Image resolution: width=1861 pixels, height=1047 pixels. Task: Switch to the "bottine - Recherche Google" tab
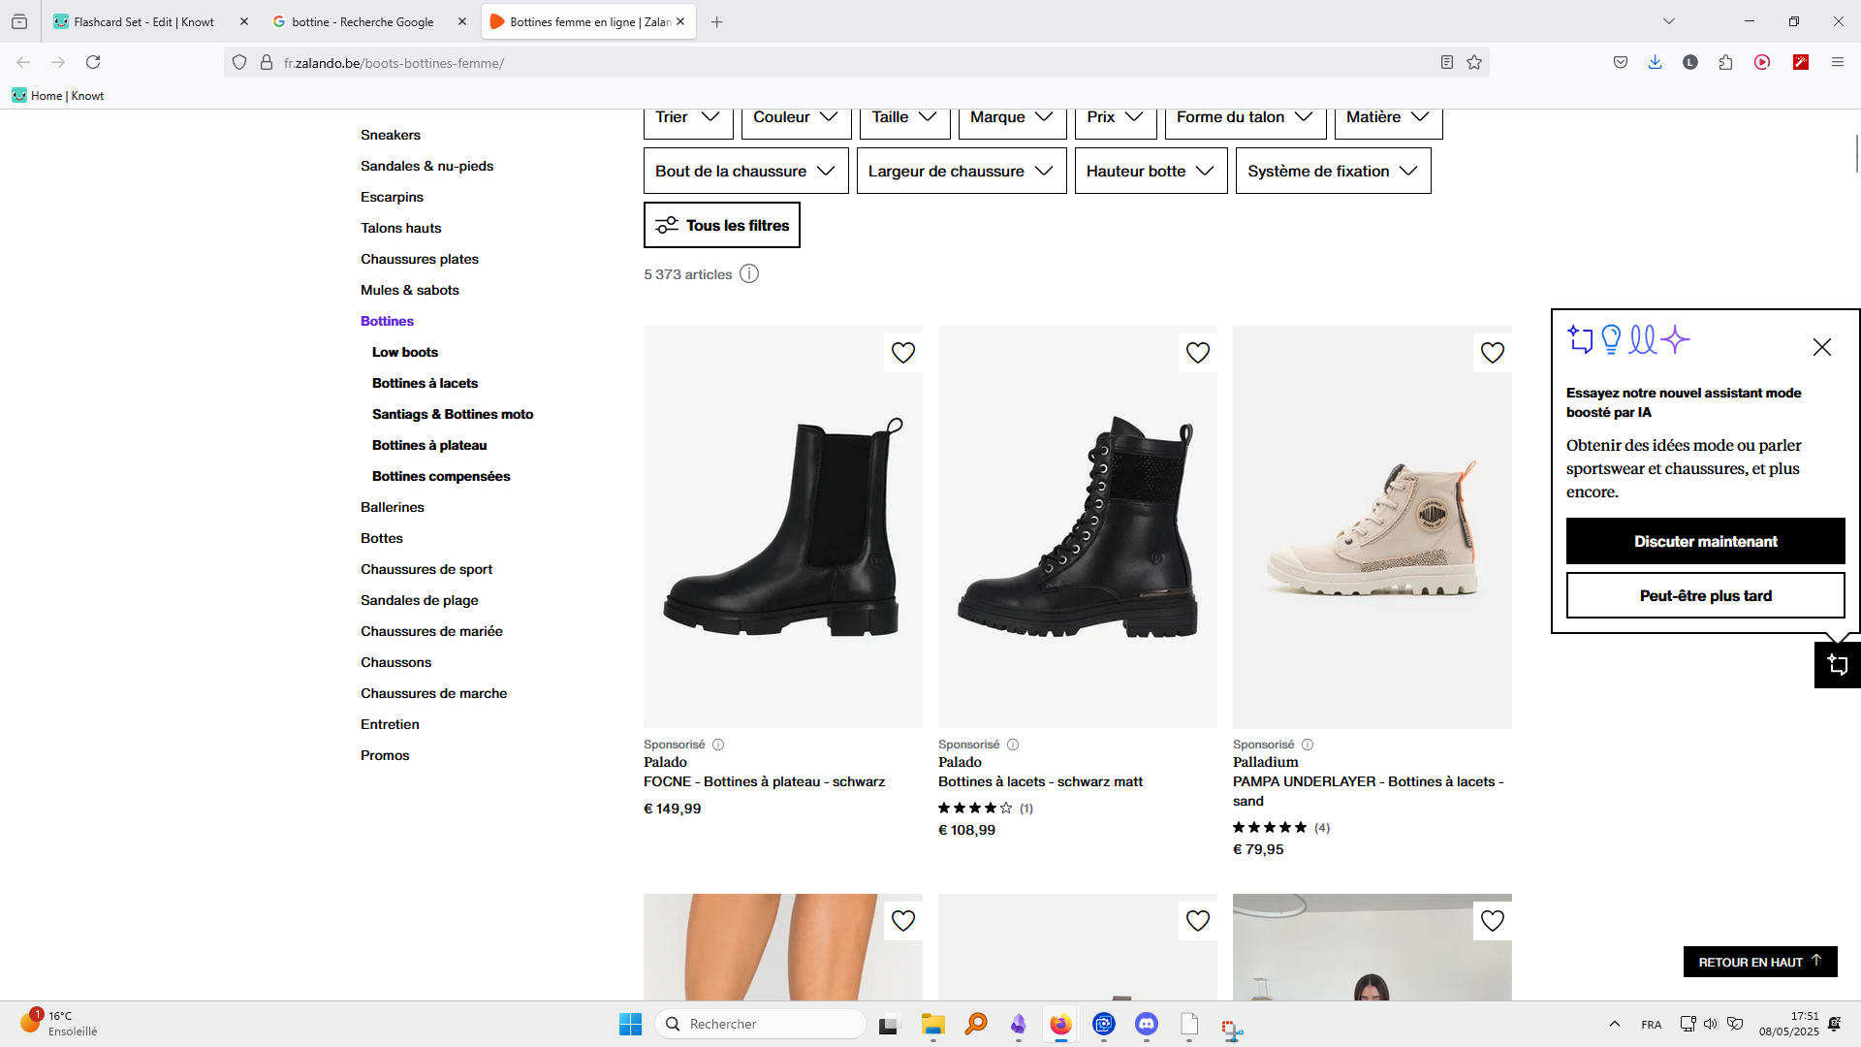(354, 21)
